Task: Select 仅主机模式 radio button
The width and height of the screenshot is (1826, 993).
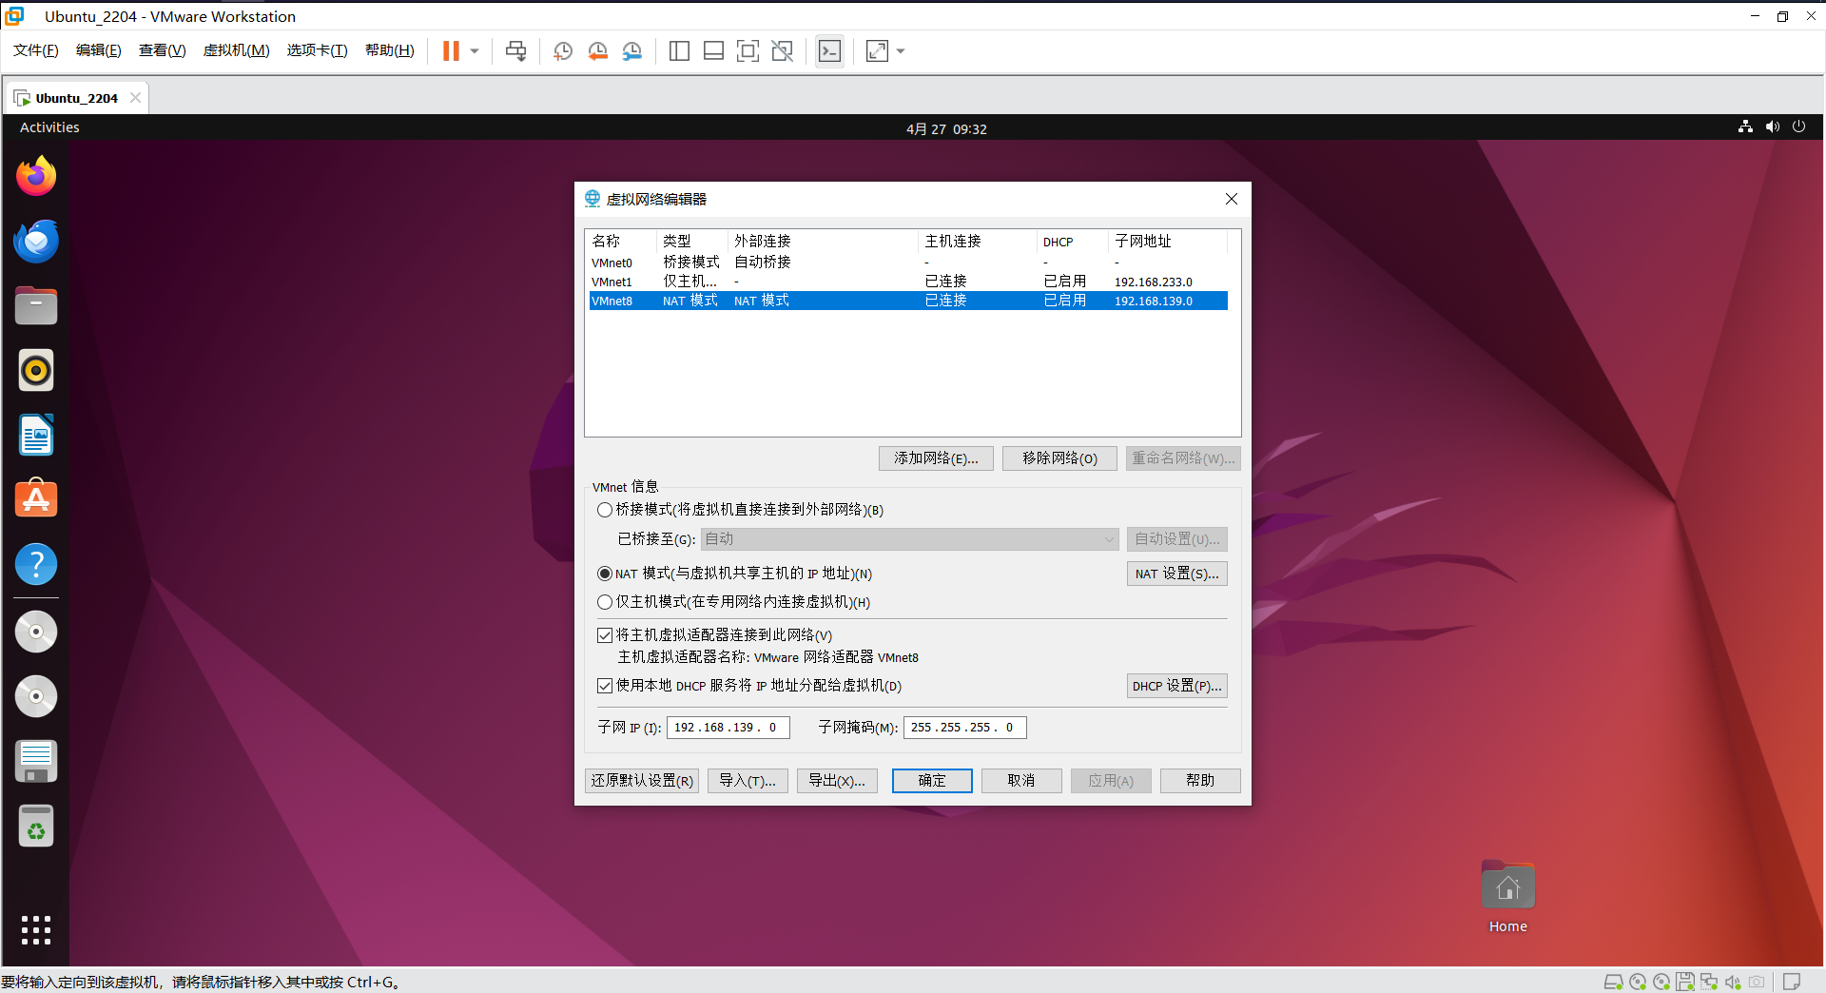Action: 605,602
